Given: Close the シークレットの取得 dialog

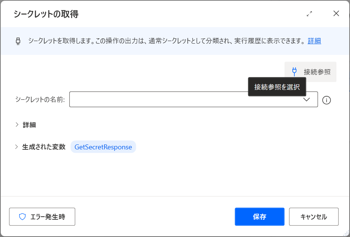Looking at the screenshot, I should point(336,14).
